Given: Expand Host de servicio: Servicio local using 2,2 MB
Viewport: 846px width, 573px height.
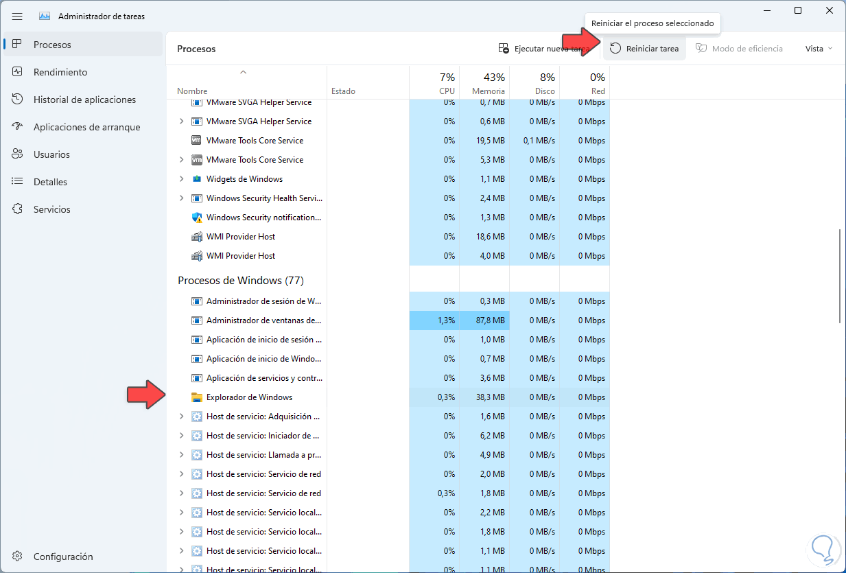Looking at the screenshot, I should (181, 513).
